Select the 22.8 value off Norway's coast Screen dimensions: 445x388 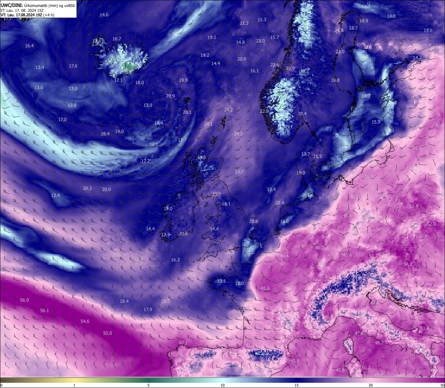pyautogui.click(x=264, y=111)
